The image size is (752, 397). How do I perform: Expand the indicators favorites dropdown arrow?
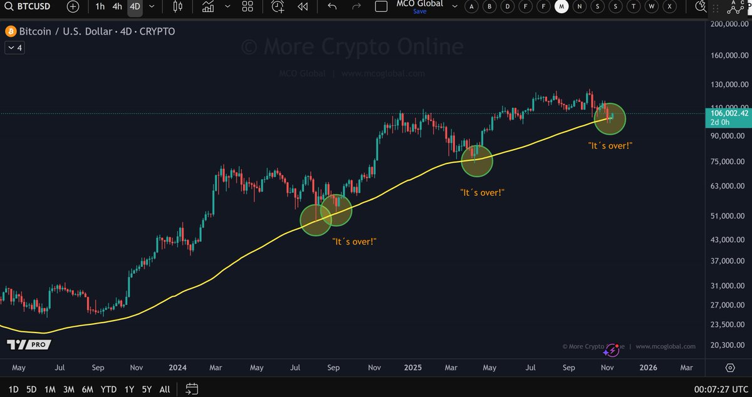pos(227,7)
